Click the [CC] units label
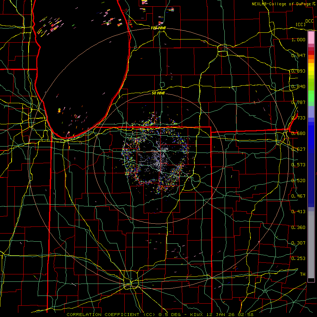 [x=301, y=24]
